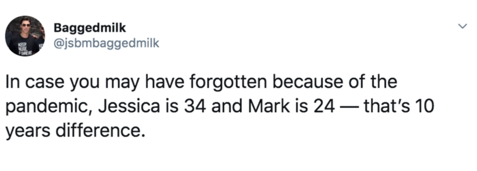
Task: Open the tweet options chevron menu
Action: [x=463, y=27]
